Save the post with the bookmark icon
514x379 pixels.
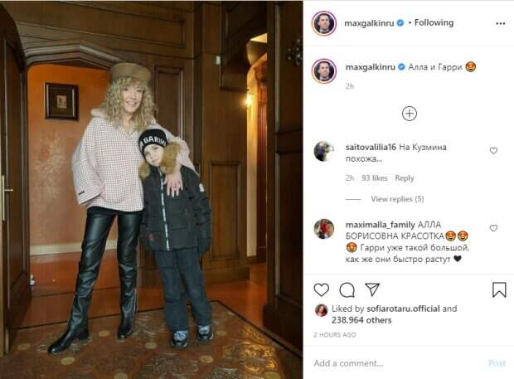pyautogui.click(x=499, y=289)
